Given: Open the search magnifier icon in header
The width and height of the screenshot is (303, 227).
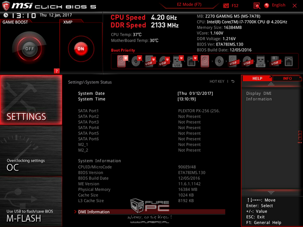Looking at the screenshot, I should tap(257, 6).
